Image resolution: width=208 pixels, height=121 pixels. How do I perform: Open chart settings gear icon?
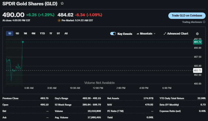point(197,34)
